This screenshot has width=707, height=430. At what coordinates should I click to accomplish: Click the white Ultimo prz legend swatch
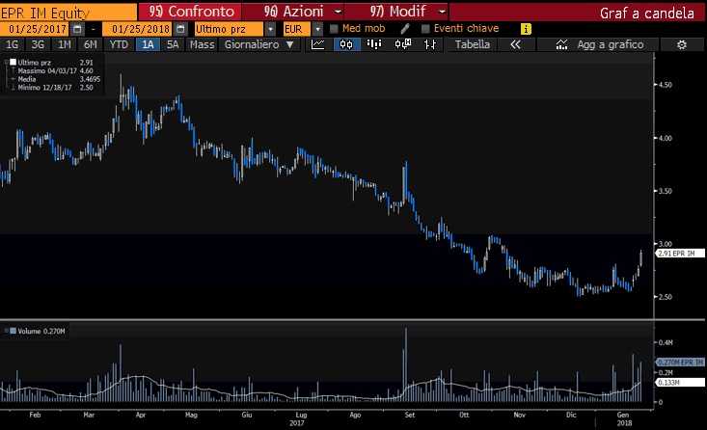coord(13,63)
